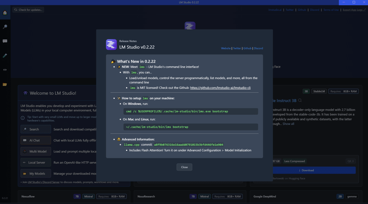Click the llama.cpp commit hash
Screen dimensions: 368x204
[x=189, y=144]
